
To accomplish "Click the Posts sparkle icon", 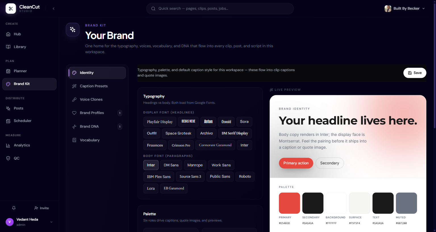I will pos(8,108).
